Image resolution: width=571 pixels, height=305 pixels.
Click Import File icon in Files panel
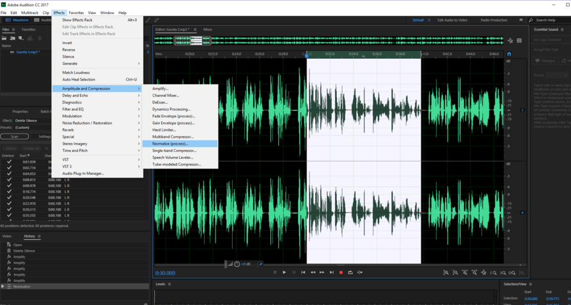click(13, 38)
